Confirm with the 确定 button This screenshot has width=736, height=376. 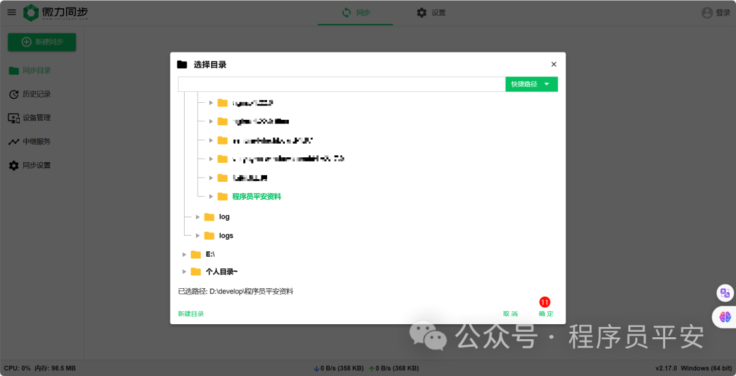tap(547, 313)
